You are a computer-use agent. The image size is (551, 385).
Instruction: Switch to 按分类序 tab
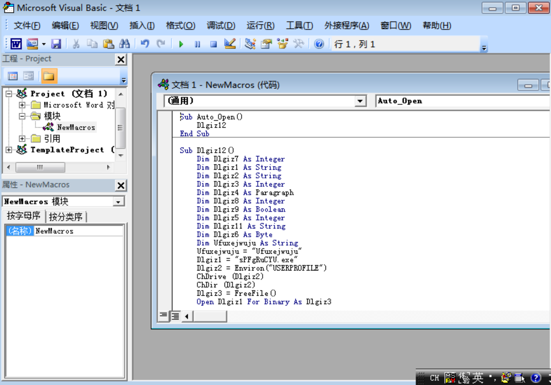(x=66, y=217)
